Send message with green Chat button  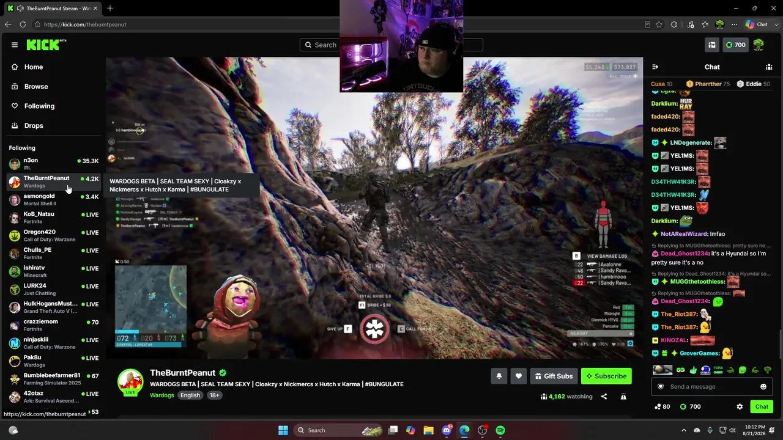pyautogui.click(x=762, y=406)
